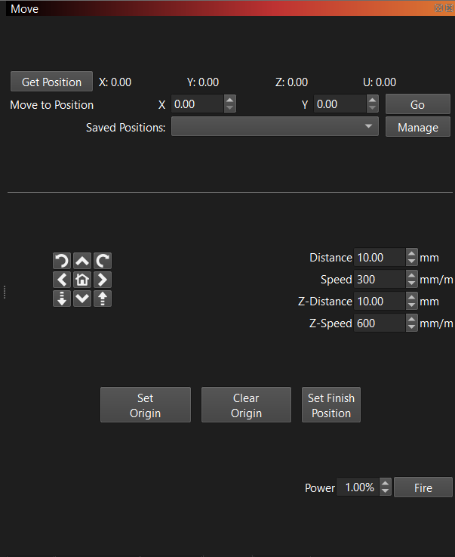Open Manage for saved positions

[417, 127]
